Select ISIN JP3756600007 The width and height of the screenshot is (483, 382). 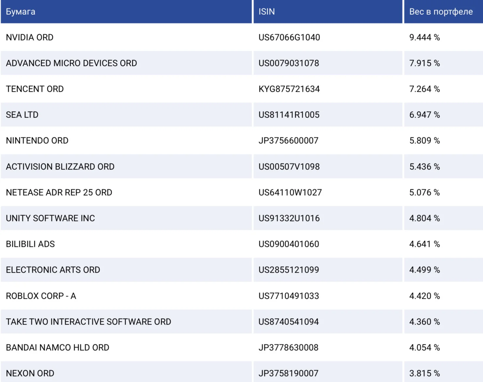[288, 141]
